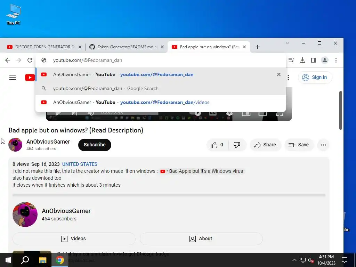Remove first autocomplete suggestion with X

pos(279,74)
